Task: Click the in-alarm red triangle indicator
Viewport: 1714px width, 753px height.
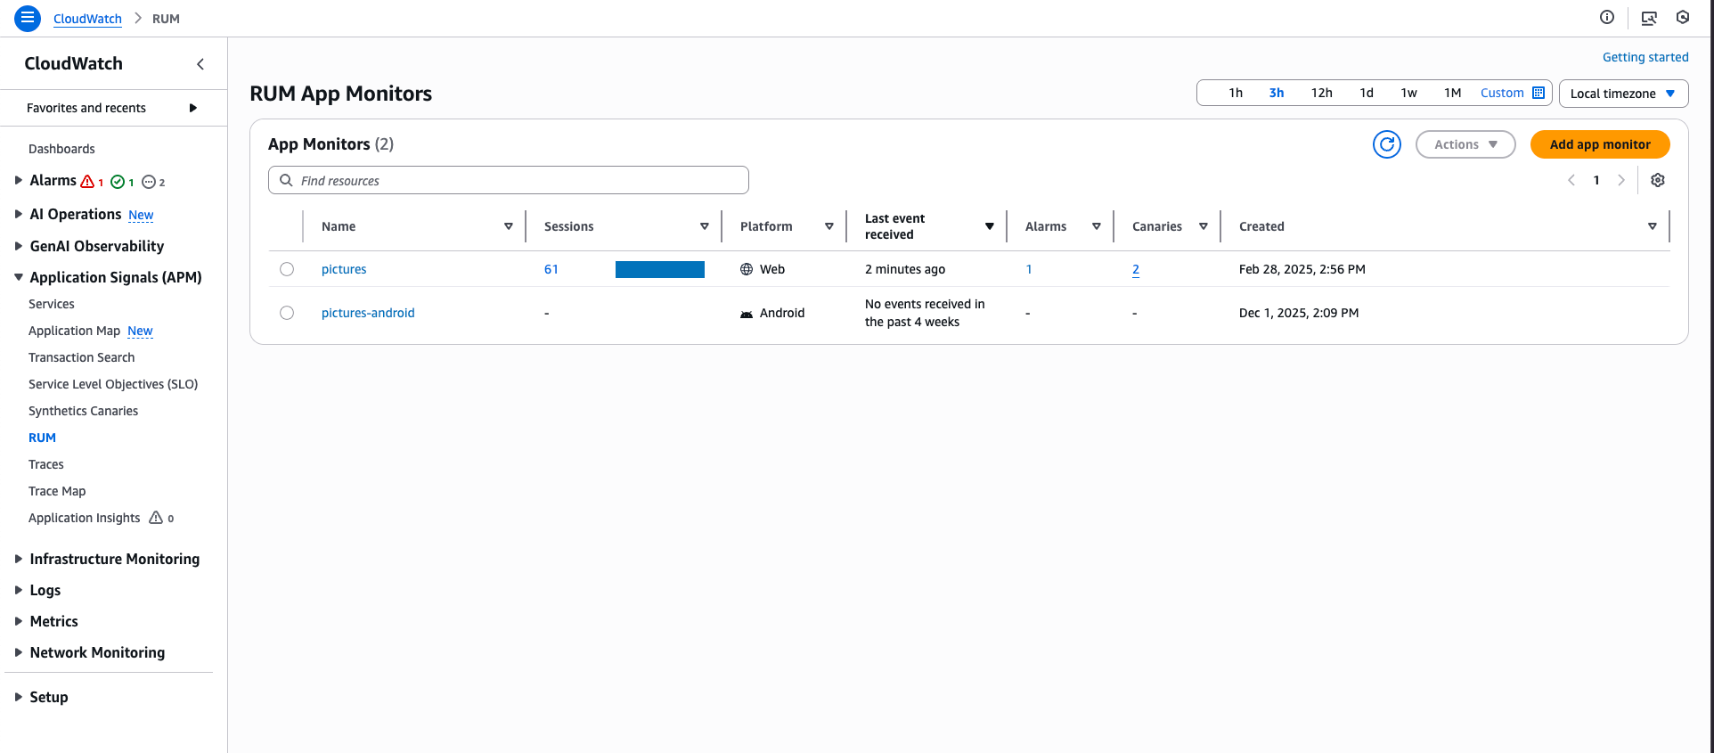Action: point(87,182)
